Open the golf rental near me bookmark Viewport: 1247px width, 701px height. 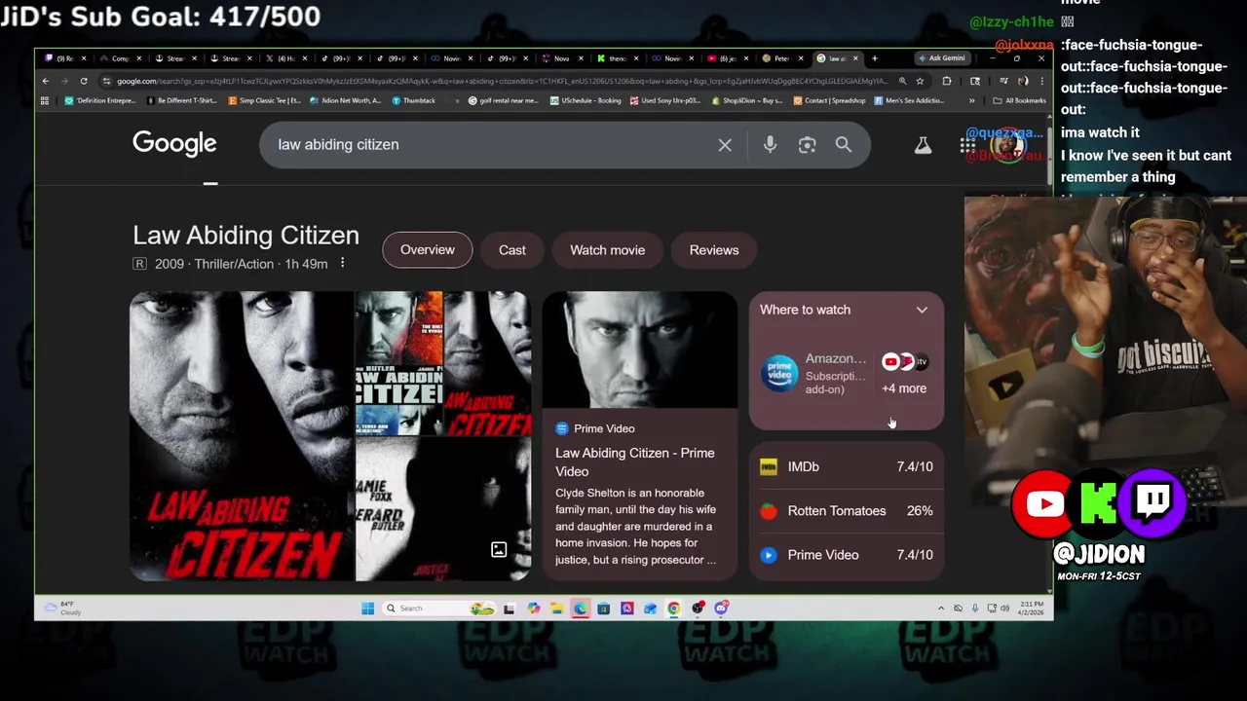click(504, 100)
